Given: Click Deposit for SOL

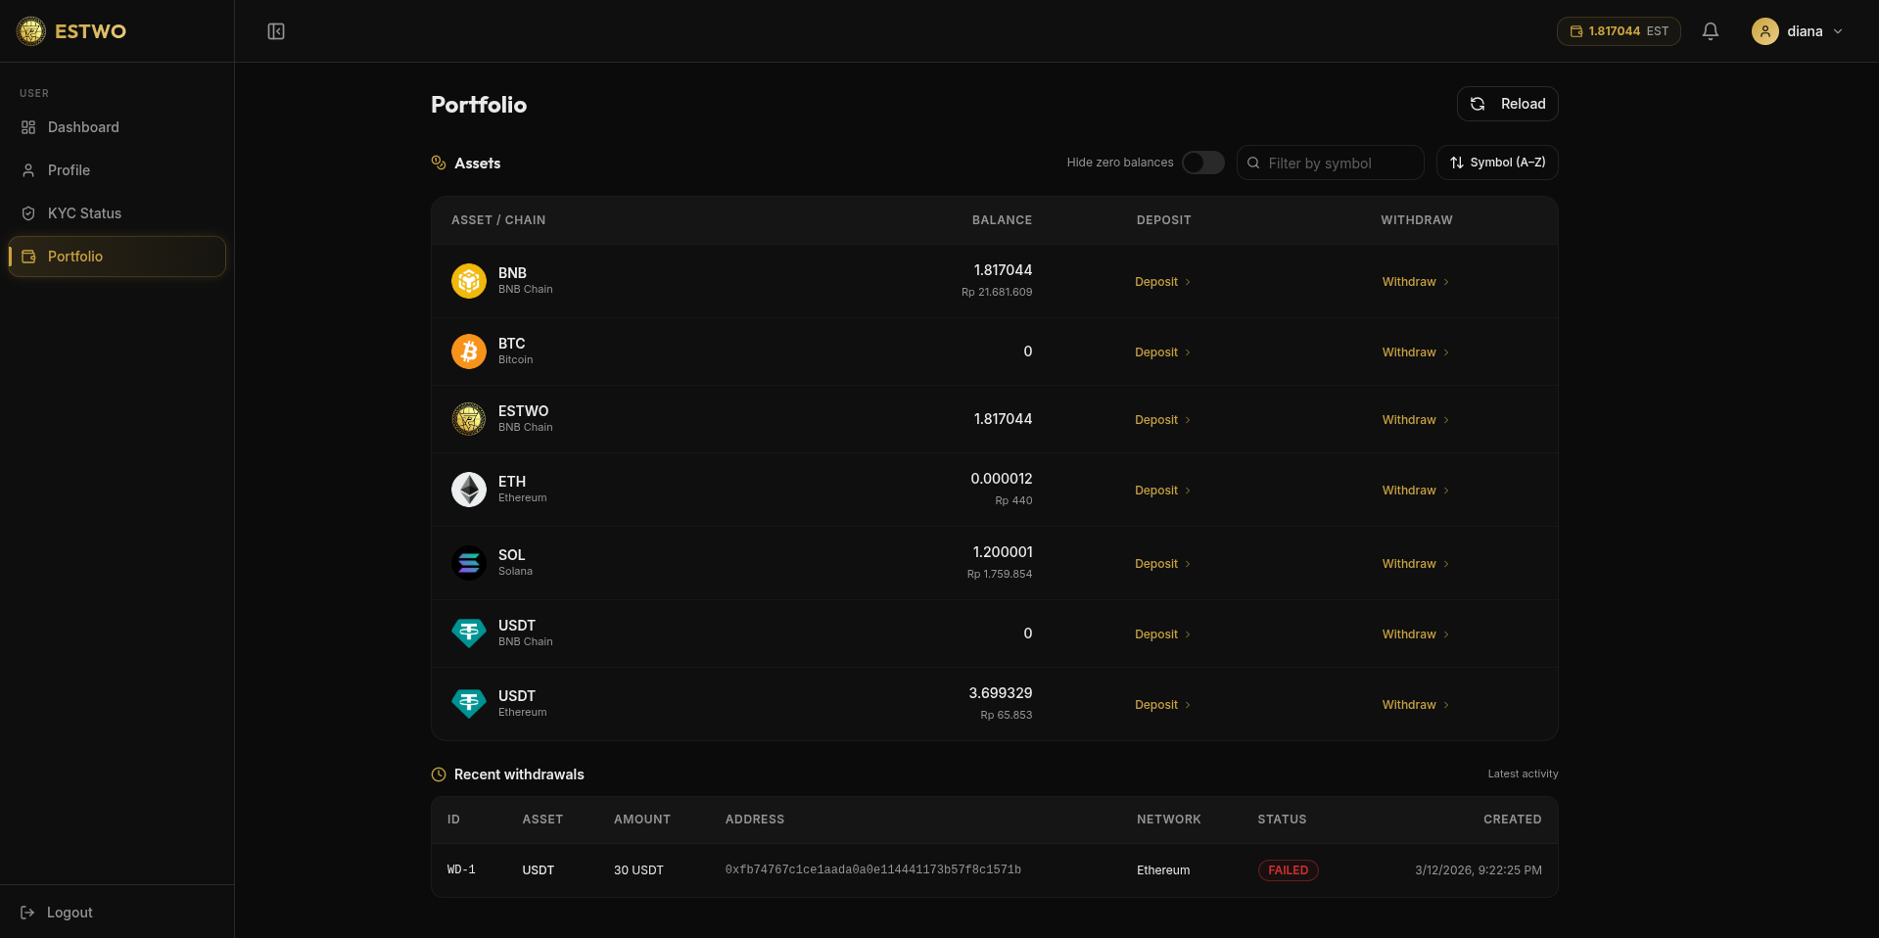Looking at the screenshot, I should [1162, 564].
